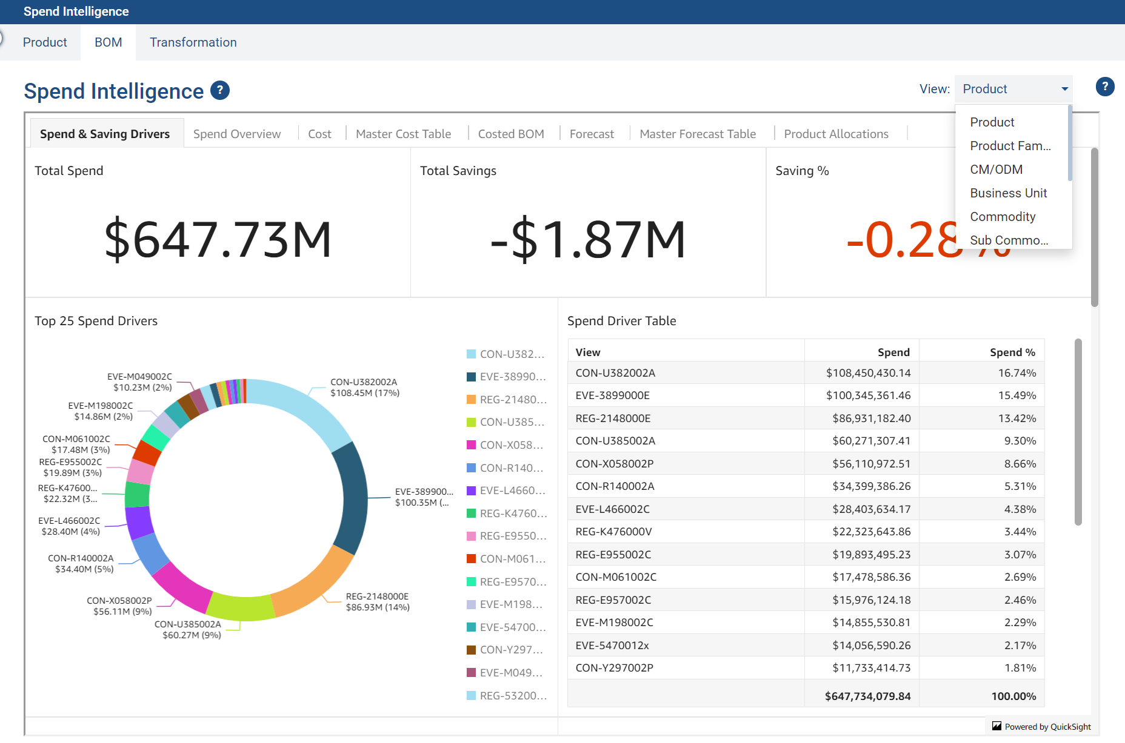This screenshot has height=743, width=1125.
Task: Select Product Family from the View list
Action: [x=1010, y=146]
